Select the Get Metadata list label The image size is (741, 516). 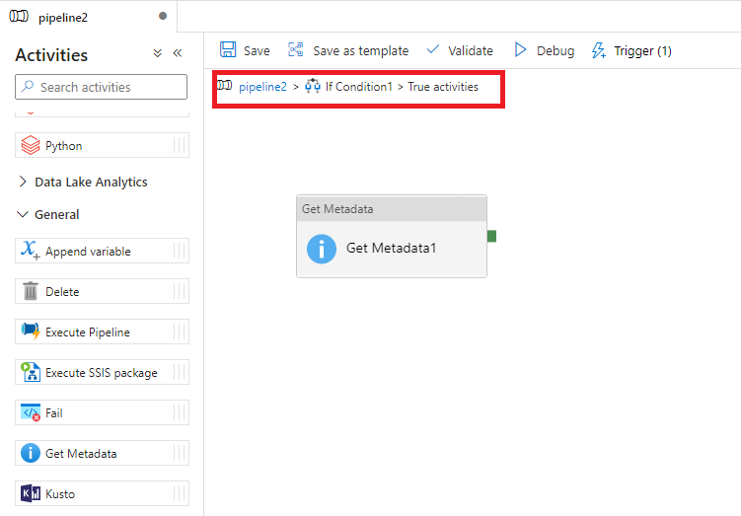point(81,454)
